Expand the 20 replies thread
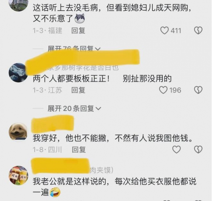Viewport: 212px width, 201px height. [x=74, y=108]
